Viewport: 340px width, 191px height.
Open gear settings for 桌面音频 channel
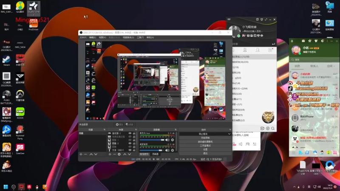pos(173,150)
